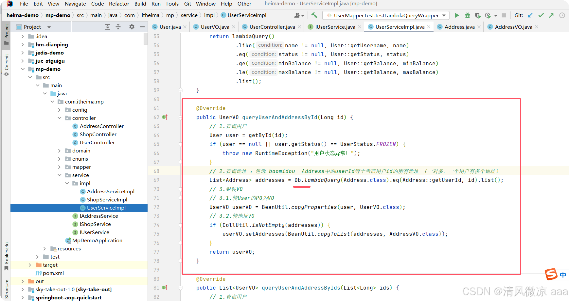Click the Git update project arrow

530,15
